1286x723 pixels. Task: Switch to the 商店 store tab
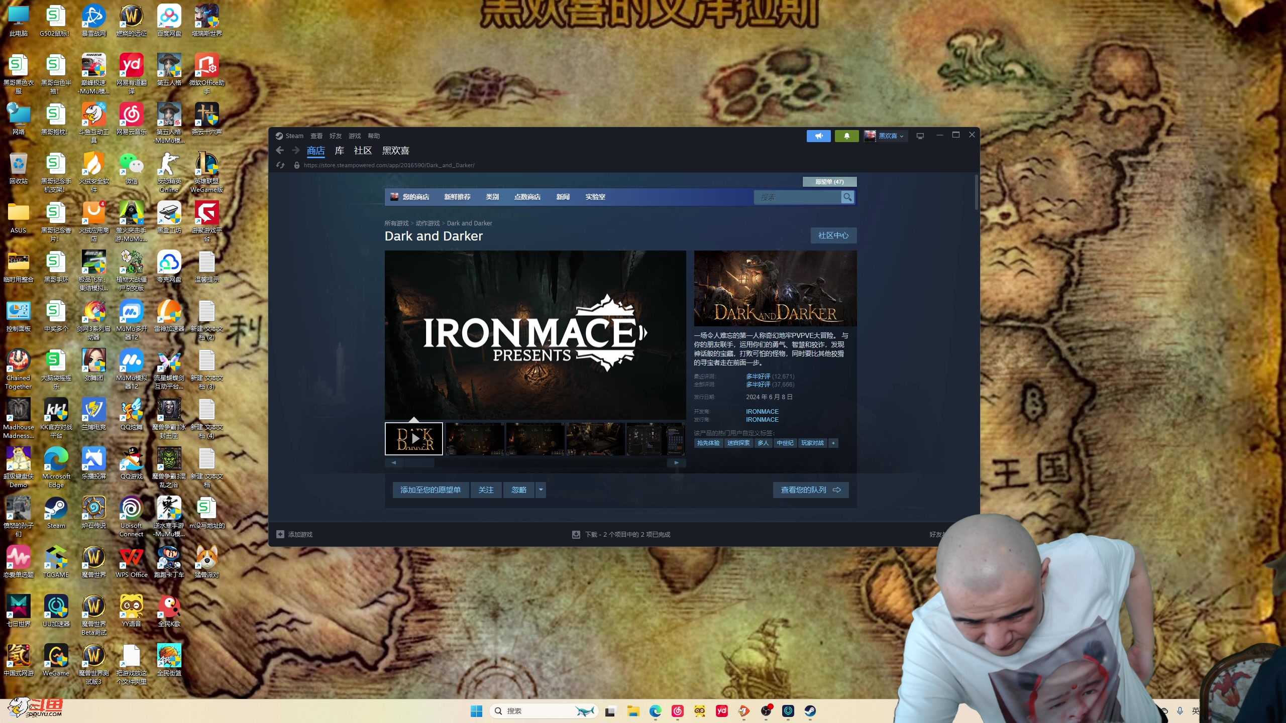316,151
